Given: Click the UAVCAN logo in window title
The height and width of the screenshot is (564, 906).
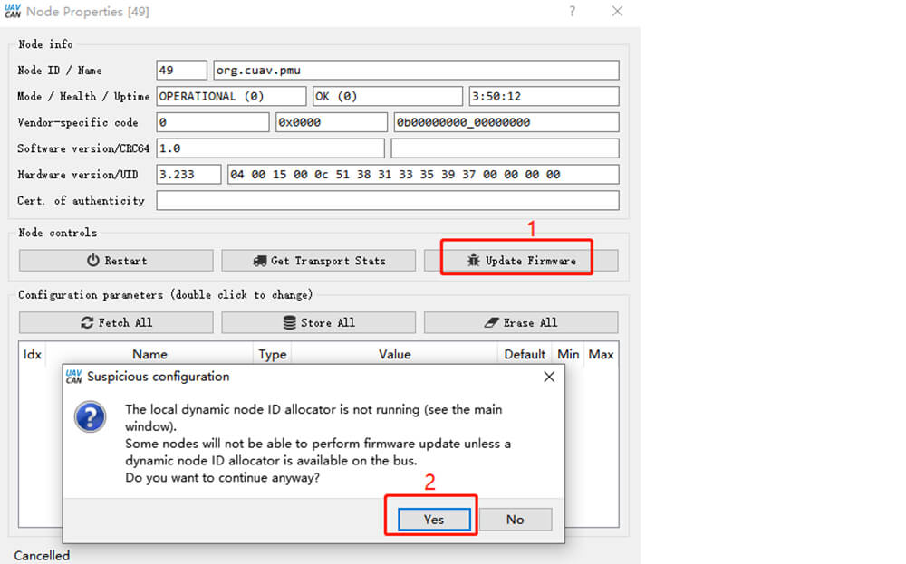Looking at the screenshot, I should click(x=13, y=12).
